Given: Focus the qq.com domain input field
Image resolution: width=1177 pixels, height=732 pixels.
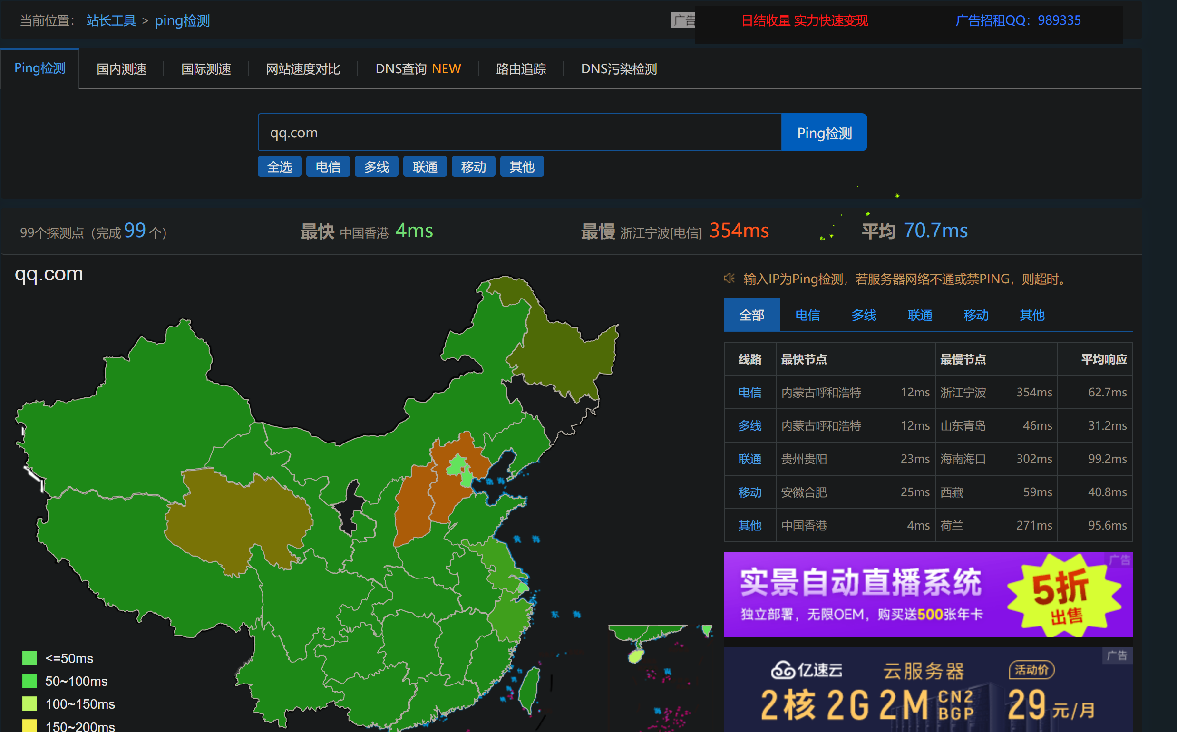Looking at the screenshot, I should [x=519, y=132].
